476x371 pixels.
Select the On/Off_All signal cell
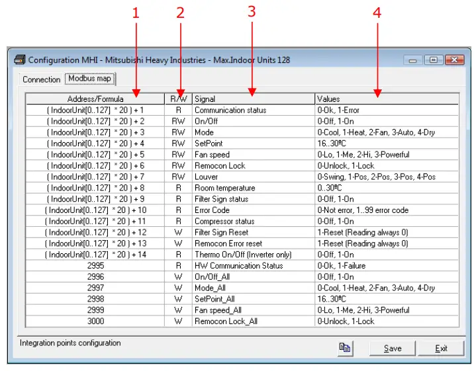254,277
